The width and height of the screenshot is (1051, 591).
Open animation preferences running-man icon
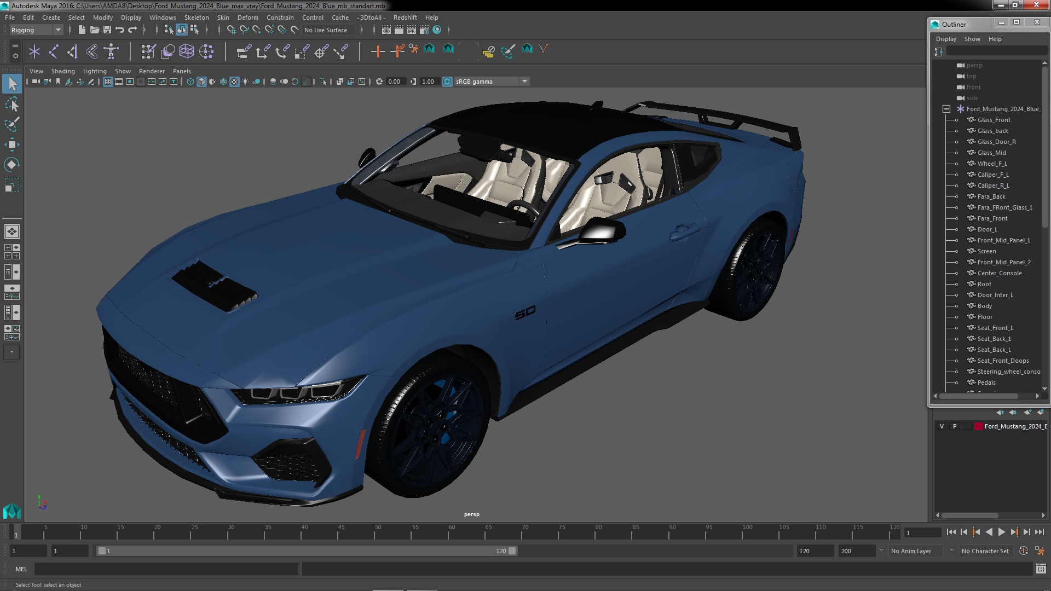(1040, 551)
